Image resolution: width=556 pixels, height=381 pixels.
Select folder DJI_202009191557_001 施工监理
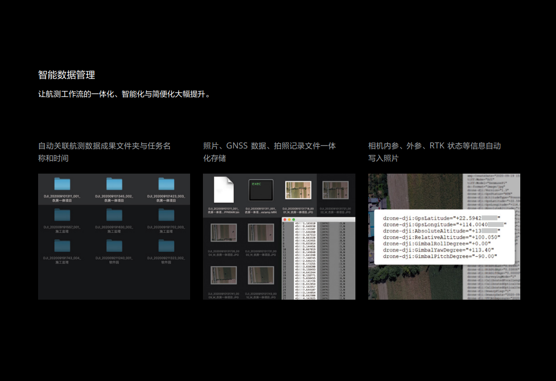point(62,215)
